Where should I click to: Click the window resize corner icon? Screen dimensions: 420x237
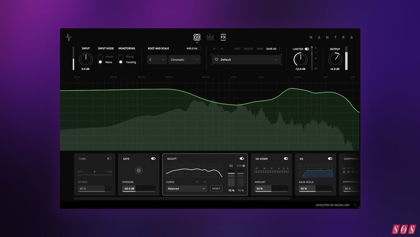(x=356, y=205)
